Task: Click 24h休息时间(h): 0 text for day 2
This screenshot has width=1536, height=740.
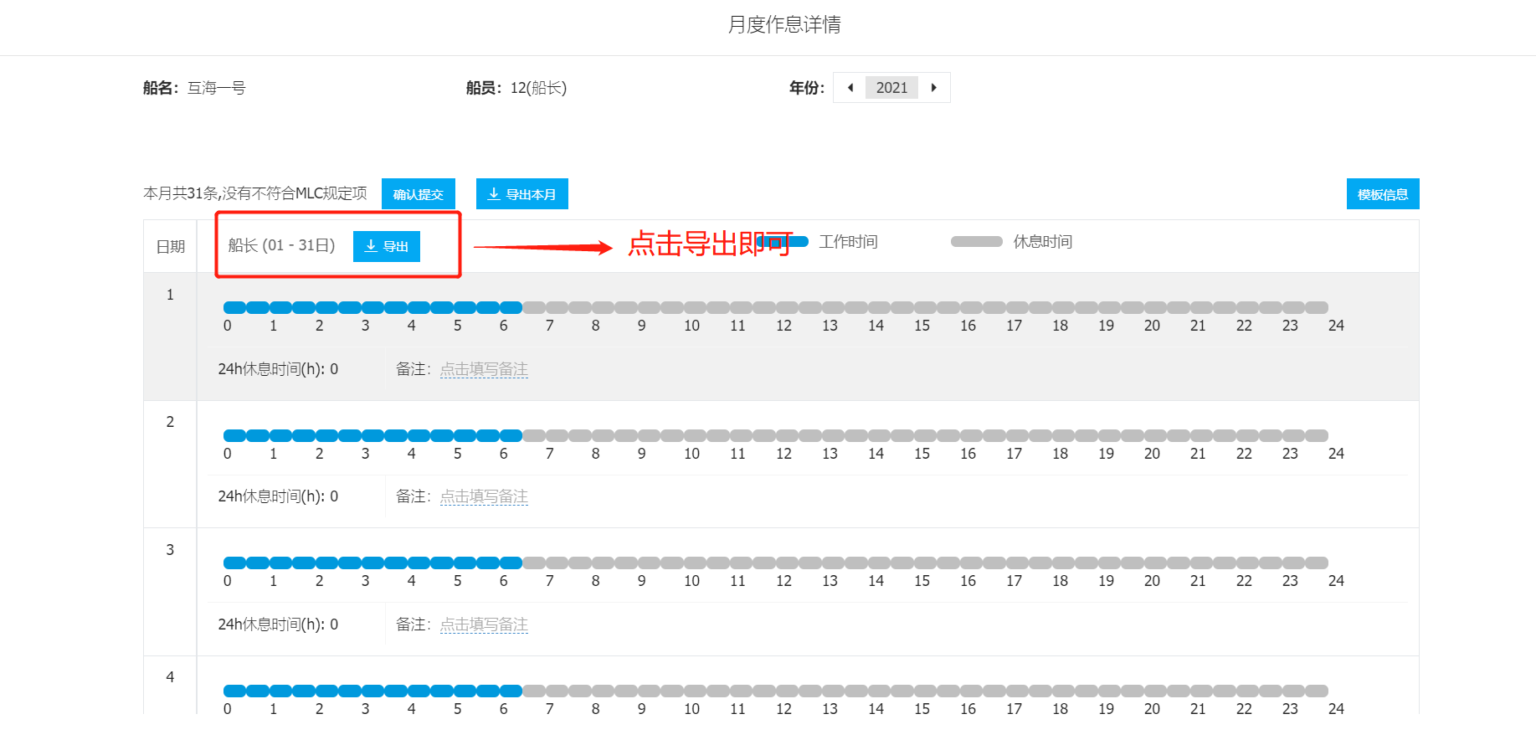Action: click(278, 496)
